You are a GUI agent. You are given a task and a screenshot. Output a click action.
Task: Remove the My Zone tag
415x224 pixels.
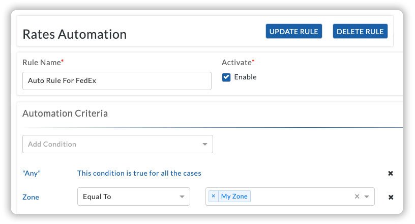click(213, 196)
